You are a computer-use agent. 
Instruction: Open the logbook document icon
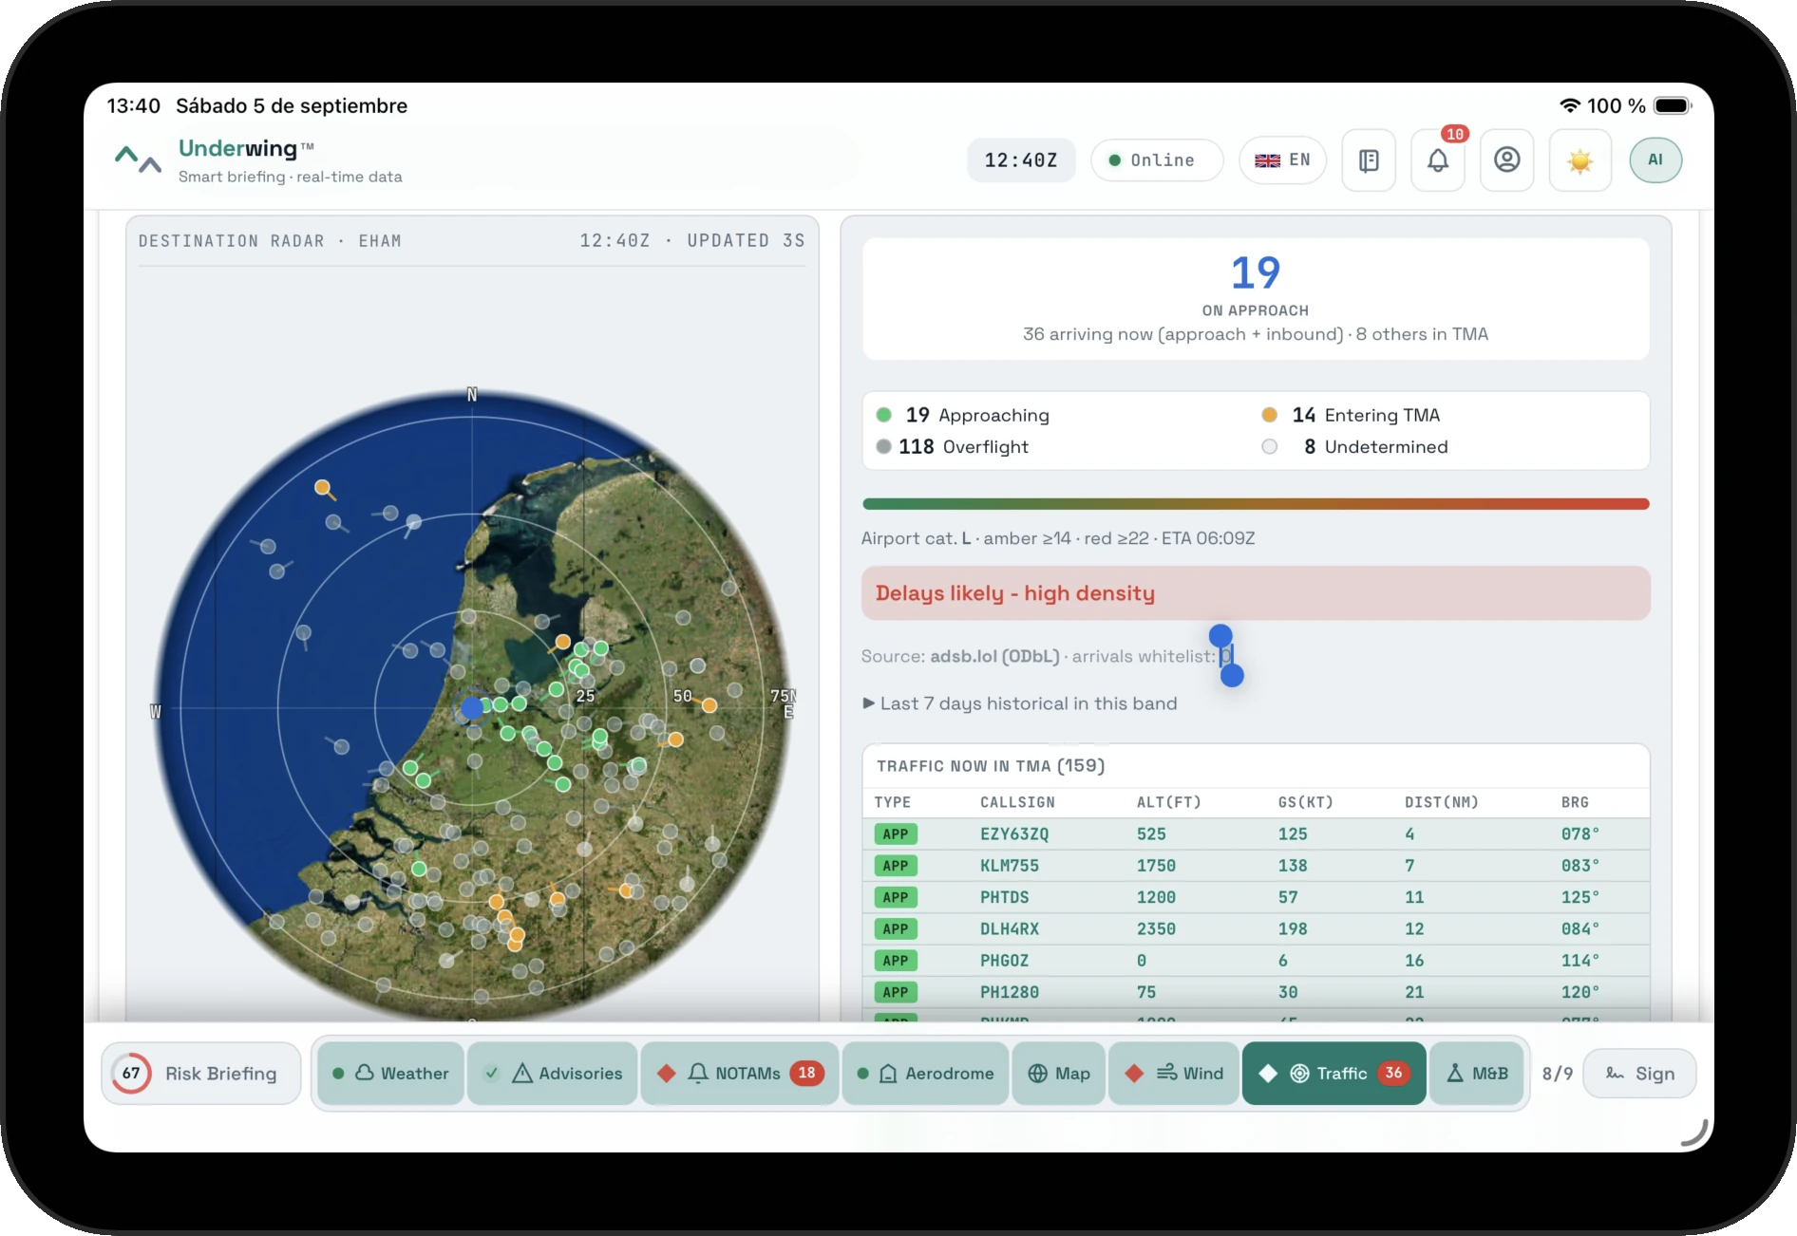click(x=1369, y=160)
